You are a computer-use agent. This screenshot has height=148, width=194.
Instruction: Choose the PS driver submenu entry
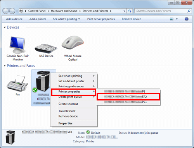pos(128,92)
